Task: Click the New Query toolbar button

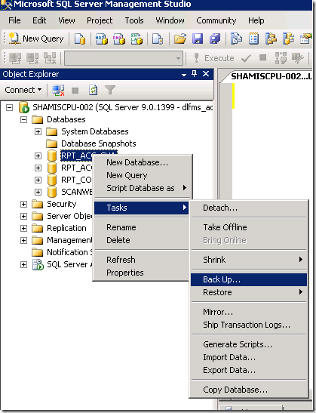Action: coord(36,39)
